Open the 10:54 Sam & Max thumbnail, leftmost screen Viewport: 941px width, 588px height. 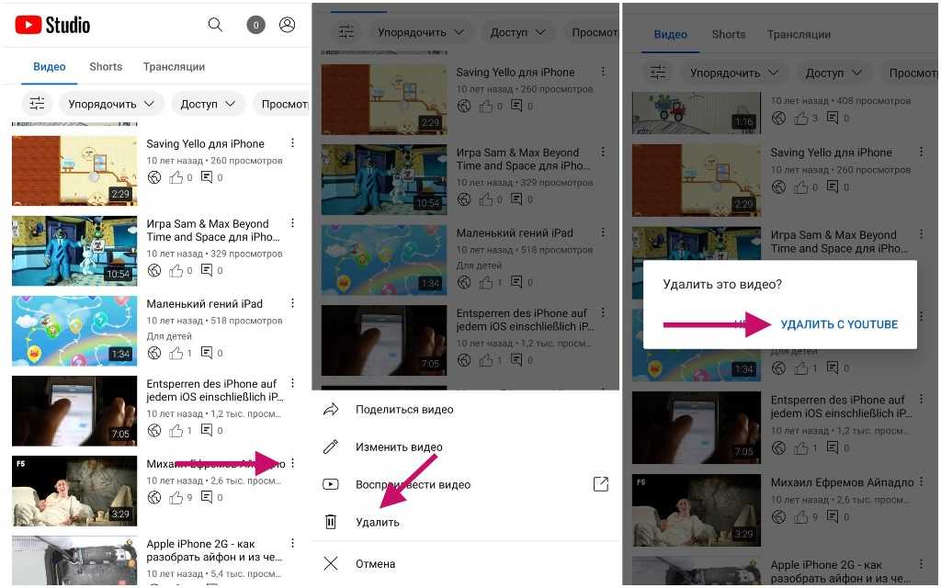coord(74,251)
